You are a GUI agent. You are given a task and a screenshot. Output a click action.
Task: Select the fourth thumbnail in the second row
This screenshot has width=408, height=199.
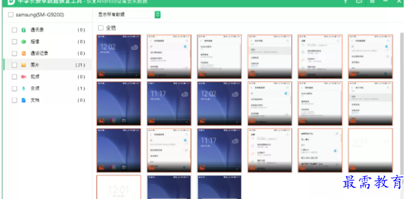[270, 104]
